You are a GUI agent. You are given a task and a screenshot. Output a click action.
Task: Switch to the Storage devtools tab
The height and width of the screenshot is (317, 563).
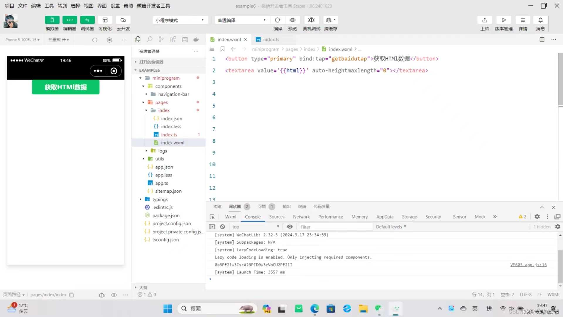point(409,217)
